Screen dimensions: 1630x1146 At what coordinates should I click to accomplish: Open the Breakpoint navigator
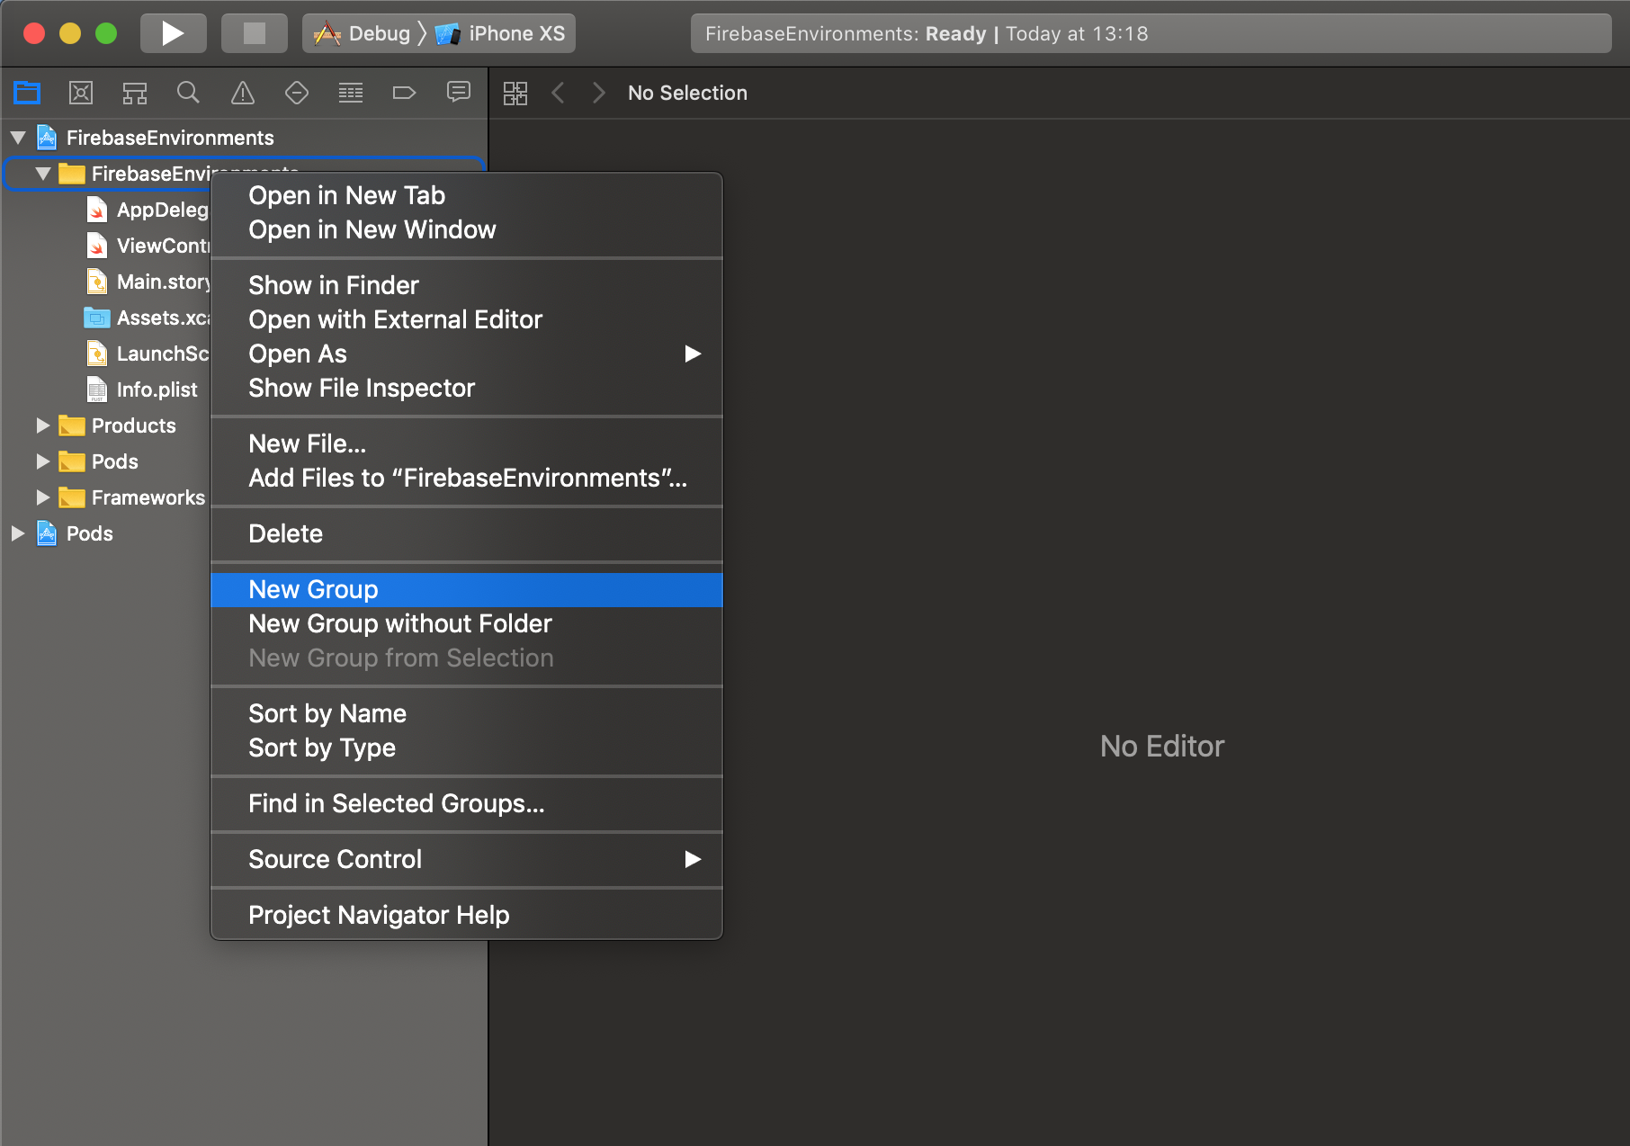pyautogui.click(x=405, y=93)
